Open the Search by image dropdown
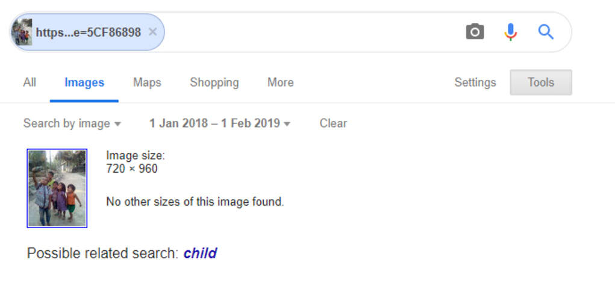615x284 pixels. click(72, 123)
